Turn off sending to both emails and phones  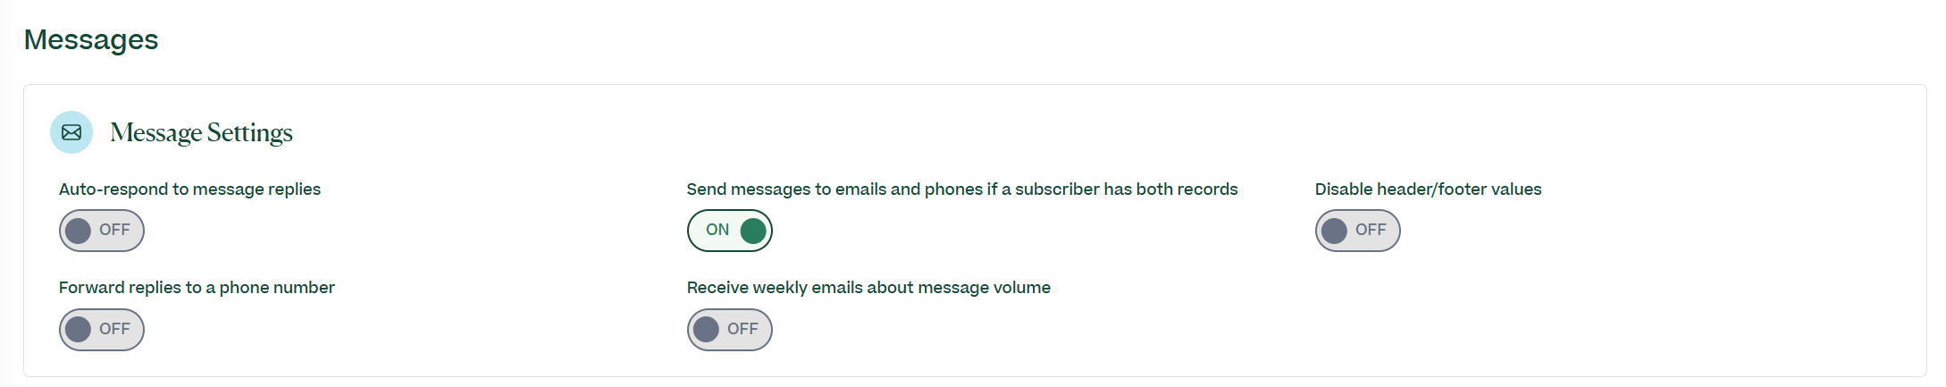(x=730, y=231)
